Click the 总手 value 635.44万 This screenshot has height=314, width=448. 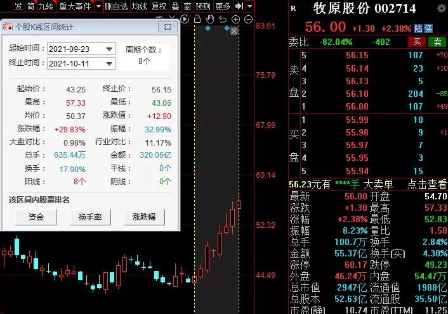[x=70, y=155]
